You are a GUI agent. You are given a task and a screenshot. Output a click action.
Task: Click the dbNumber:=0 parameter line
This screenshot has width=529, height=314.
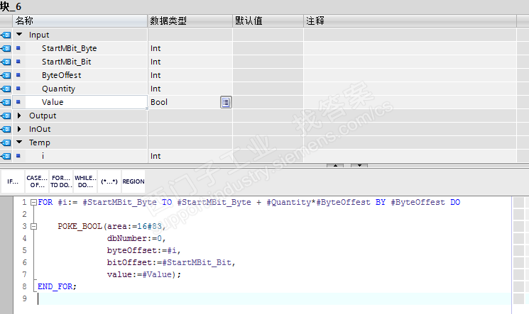(136, 238)
